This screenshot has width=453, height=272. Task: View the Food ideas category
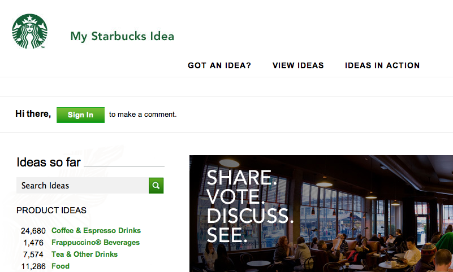tap(61, 266)
